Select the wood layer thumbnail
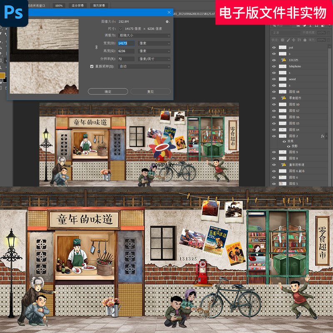Viewport: 333px width, 333px height. pos(283,79)
